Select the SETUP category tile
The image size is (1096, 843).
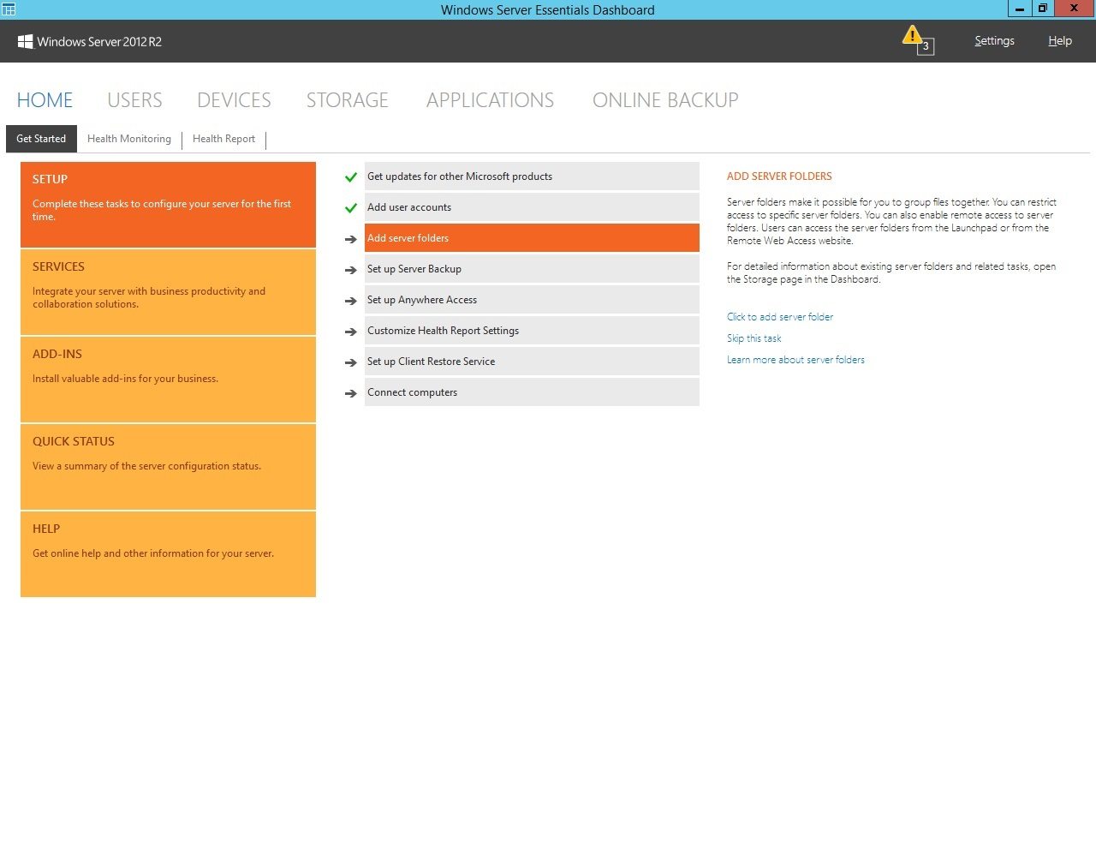[168, 205]
